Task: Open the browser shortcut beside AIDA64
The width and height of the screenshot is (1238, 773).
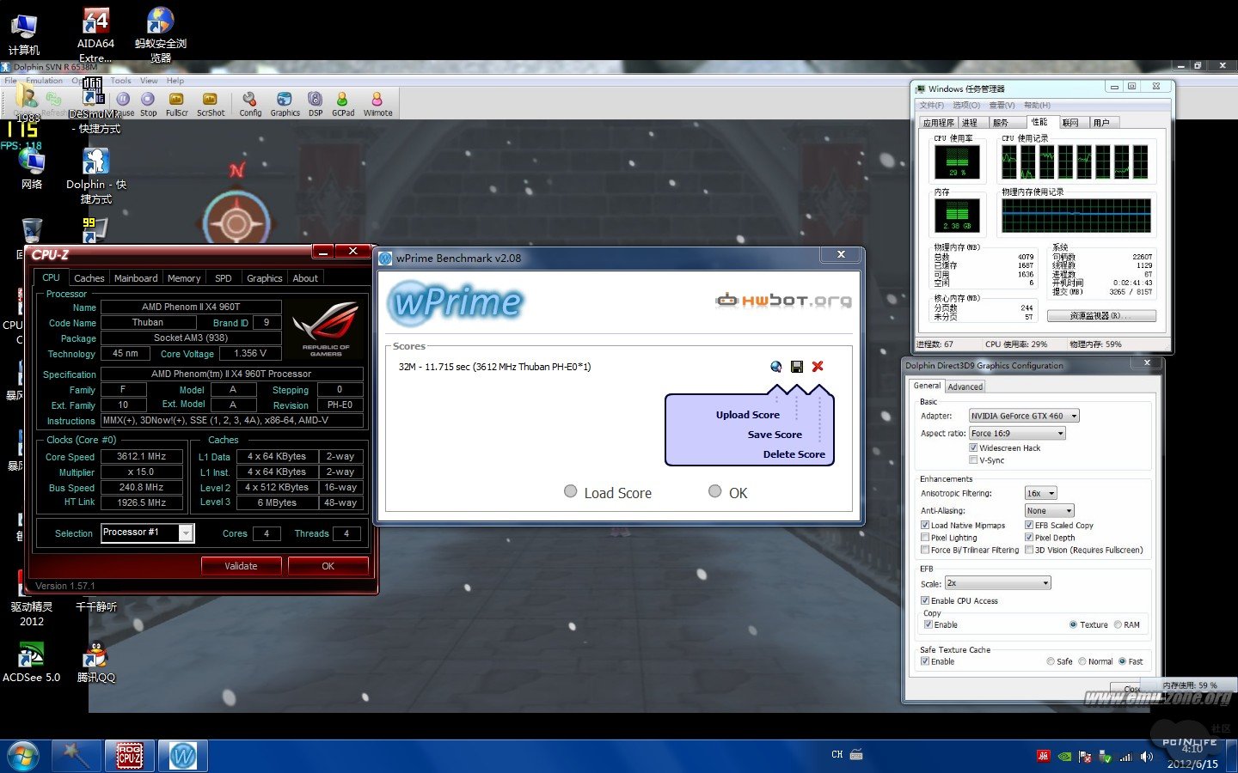Action: [x=160, y=34]
